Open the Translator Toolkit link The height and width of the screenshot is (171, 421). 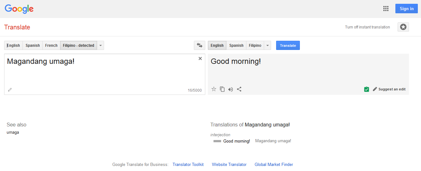(188, 164)
